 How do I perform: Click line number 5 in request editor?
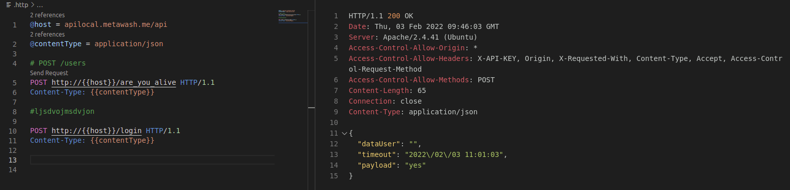[x=14, y=83]
